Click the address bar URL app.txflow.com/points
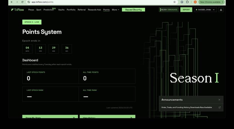 [x=42, y=2]
